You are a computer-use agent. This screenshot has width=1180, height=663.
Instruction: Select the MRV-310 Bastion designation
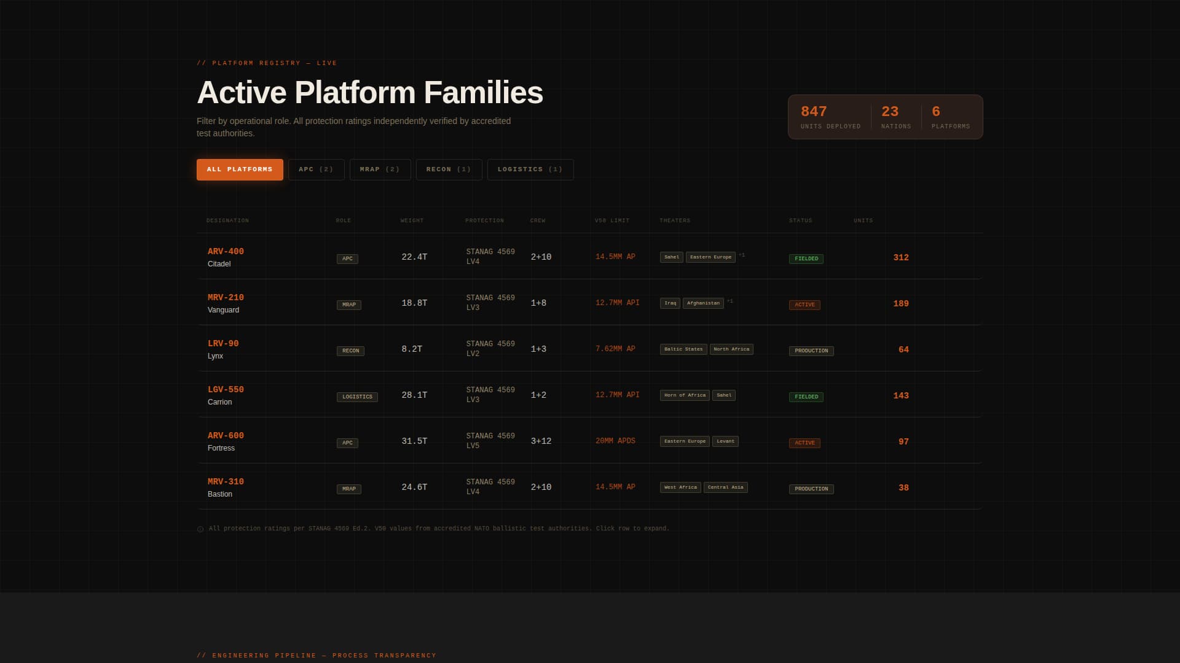pos(226,482)
